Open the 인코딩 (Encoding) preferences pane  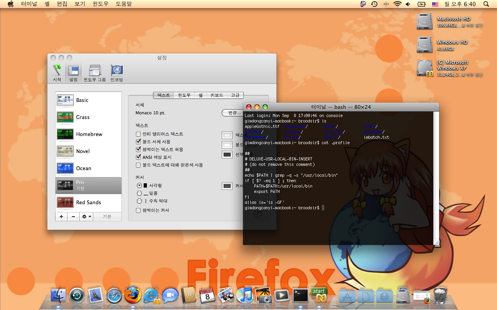coord(116,73)
